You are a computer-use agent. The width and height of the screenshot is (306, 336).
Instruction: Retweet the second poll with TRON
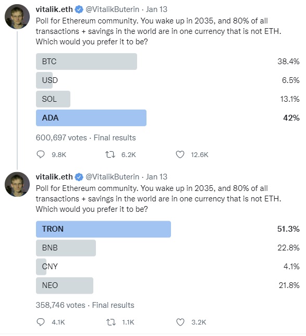pyautogui.click(x=111, y=322)
